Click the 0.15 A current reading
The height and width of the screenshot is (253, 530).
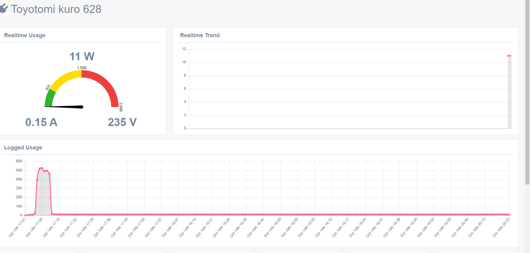tap(41, 122)
